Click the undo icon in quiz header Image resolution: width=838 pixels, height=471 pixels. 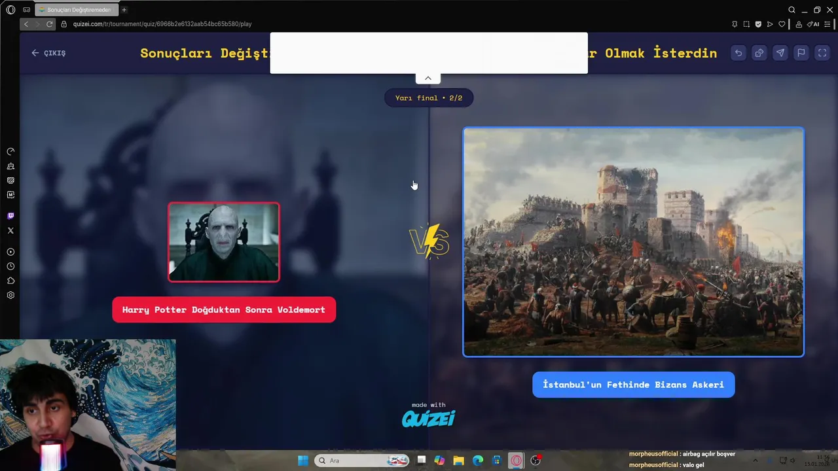pyautogui.click(x=738, y=53)
